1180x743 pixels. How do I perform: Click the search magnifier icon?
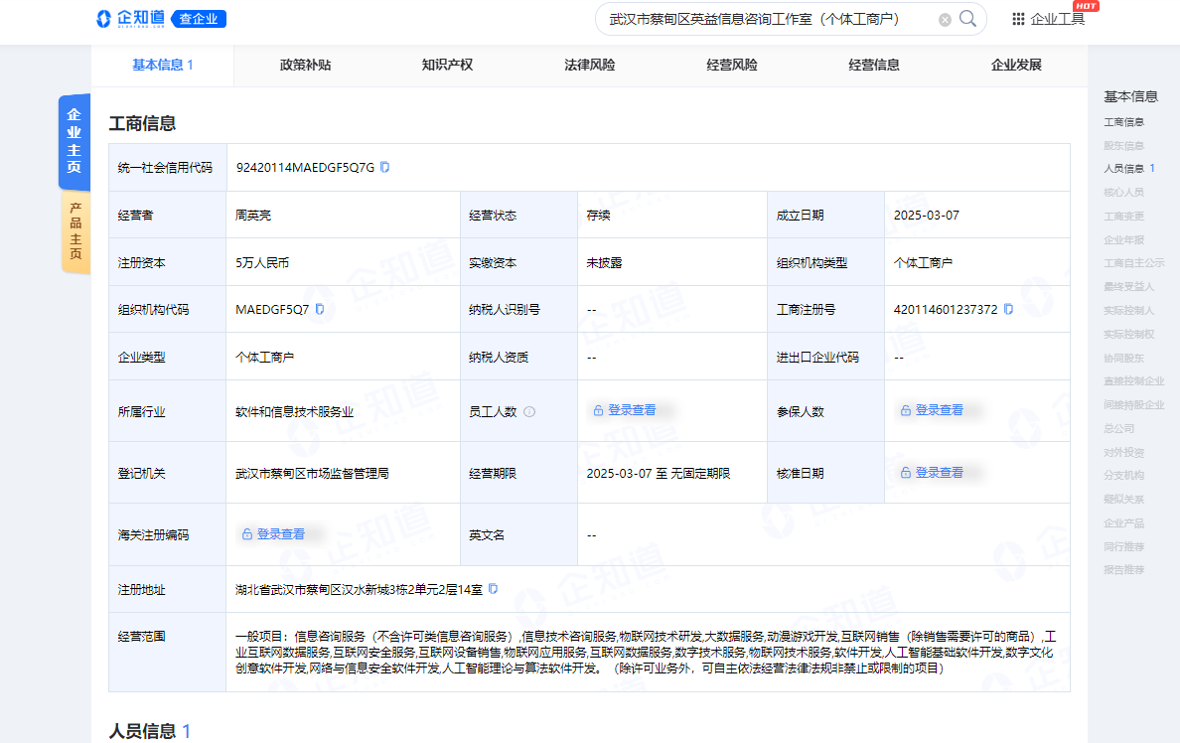click(x=967, y=19)
